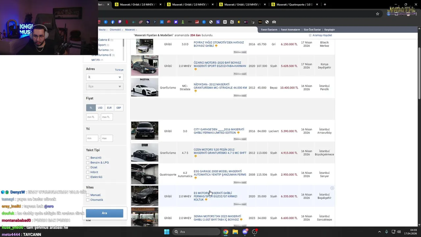Click the Aramayı Kaydet link

[x=322, y=35]
